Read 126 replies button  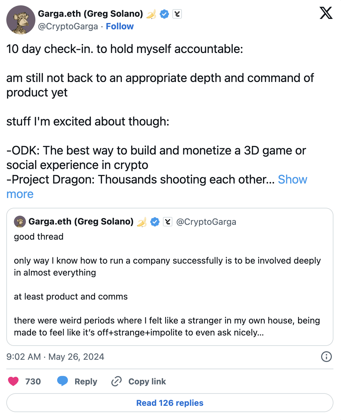tap(170, 403)
